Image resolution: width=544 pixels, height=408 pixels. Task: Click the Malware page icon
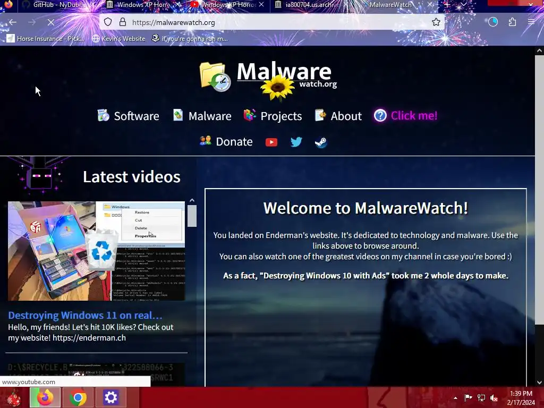point(178,115)
